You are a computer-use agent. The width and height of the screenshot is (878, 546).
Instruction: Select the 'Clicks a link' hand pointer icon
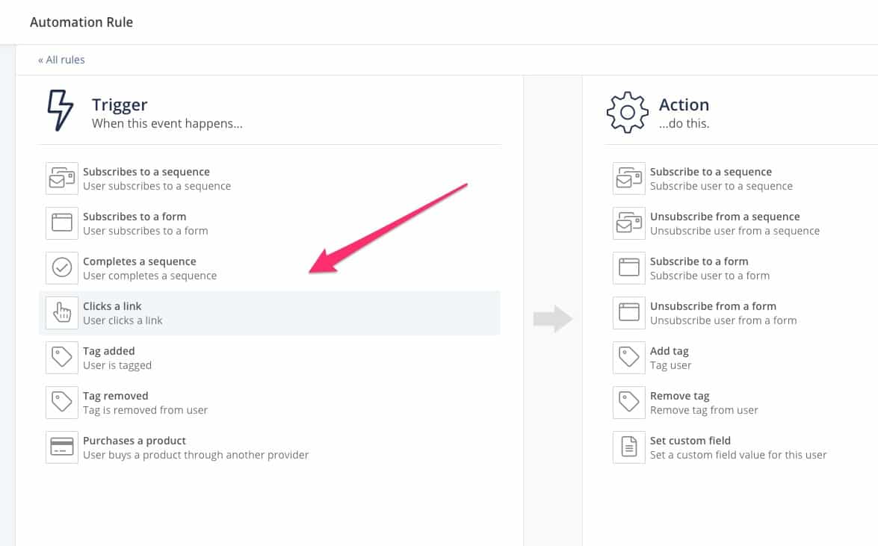[x=62, y=313]
